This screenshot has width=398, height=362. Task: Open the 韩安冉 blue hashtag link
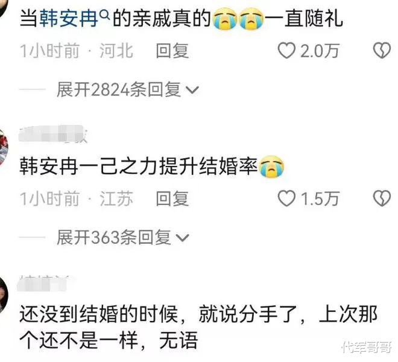(x=69, y=19)
